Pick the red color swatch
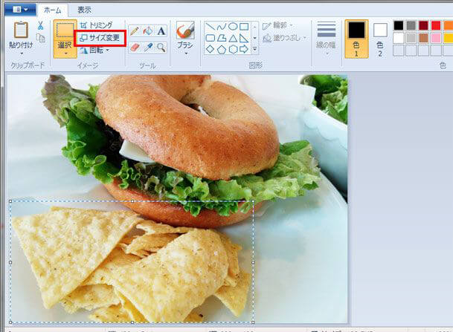 pyautogui.click(x=436, y=25)
